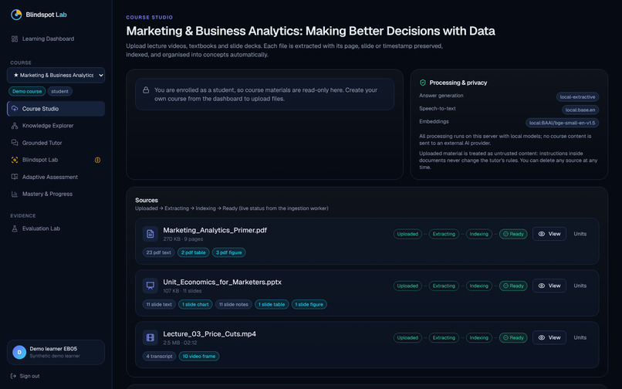Navigate to Adaptive Assessment
622x389 pixels.
(x=56, y=177)
